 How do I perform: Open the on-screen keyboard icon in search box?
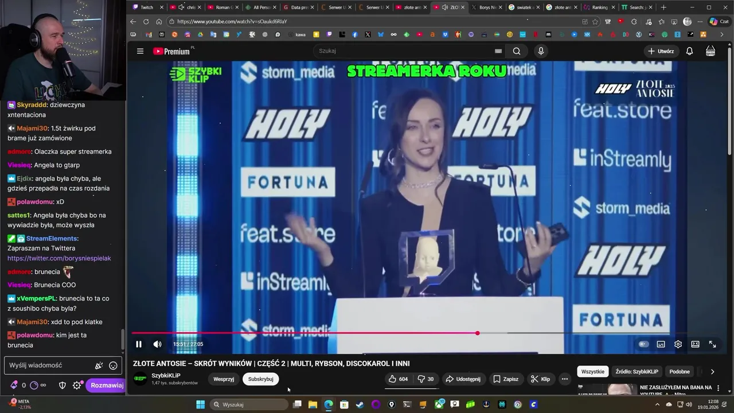coord(498,51)
